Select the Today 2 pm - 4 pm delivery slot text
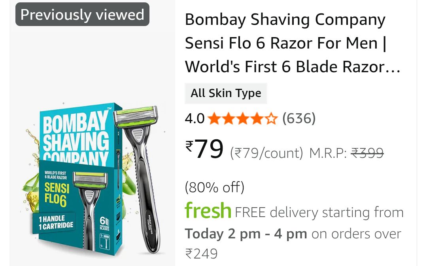Viewport: 427px width, 266px height. [246, 234]
